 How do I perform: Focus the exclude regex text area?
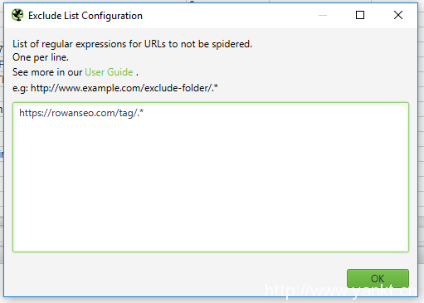coord(211,177)
